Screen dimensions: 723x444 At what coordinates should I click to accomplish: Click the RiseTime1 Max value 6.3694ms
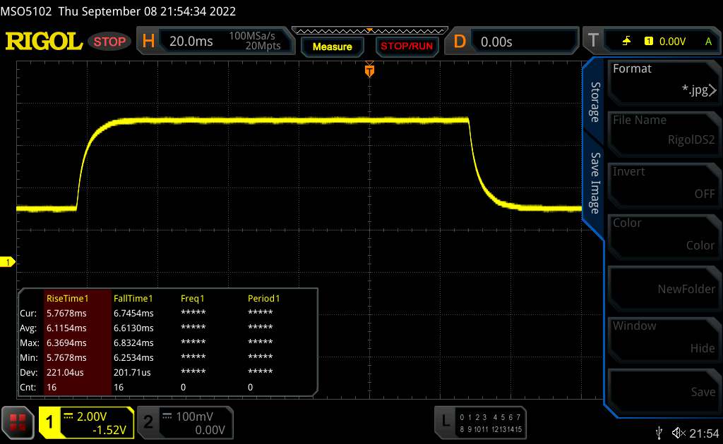[66, 343]
